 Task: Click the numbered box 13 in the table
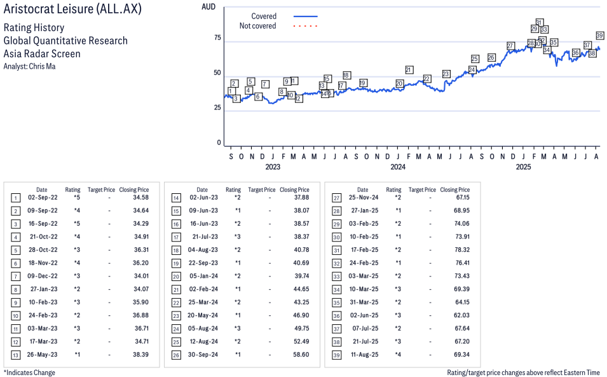pos(15,355)
